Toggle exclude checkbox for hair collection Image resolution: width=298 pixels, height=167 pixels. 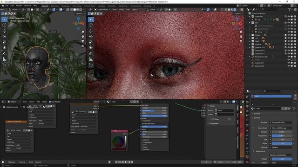285,23
